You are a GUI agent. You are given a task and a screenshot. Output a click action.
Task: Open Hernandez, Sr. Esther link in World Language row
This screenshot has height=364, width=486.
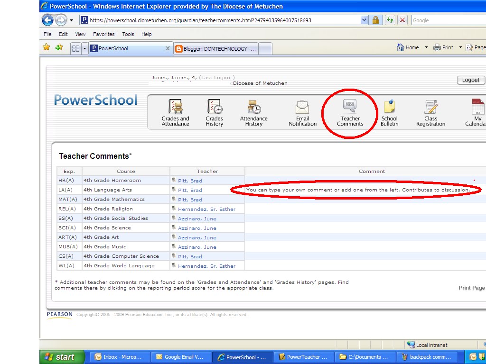207,266
